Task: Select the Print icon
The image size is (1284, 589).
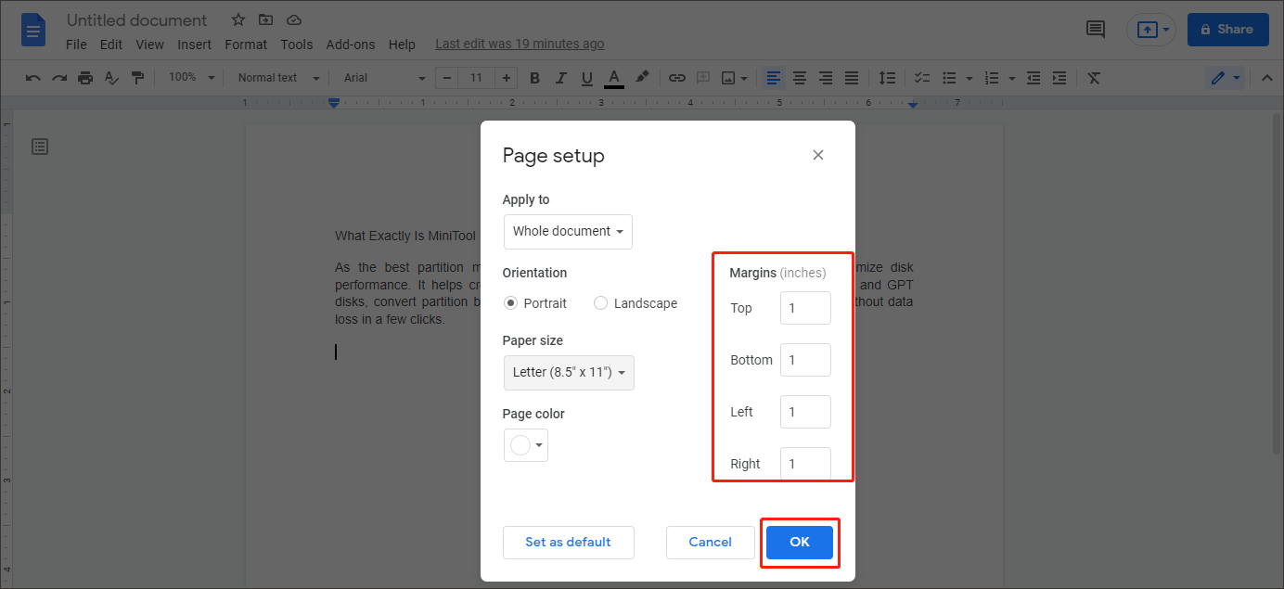Action: [84, 77]
